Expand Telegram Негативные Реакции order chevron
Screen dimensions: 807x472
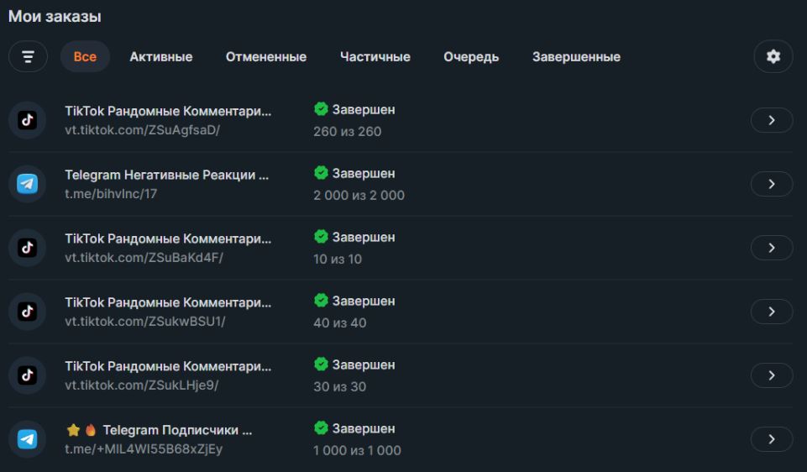(771, 184)
